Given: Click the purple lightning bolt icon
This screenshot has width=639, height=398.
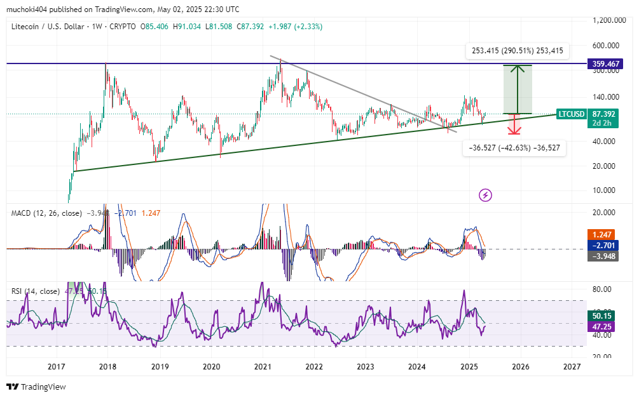Looking at the screenshot, I should click(486, 195).
